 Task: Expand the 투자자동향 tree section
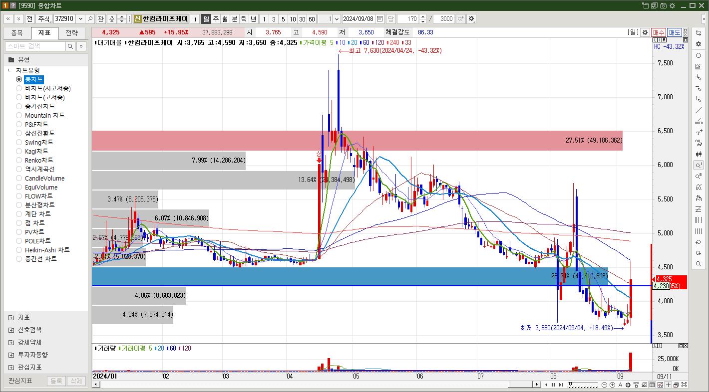(x=11, y=355)
